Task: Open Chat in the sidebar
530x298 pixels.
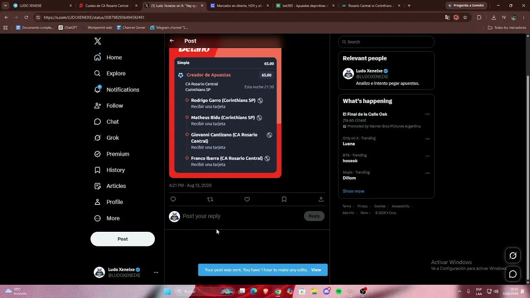Action: pos(106,122)
